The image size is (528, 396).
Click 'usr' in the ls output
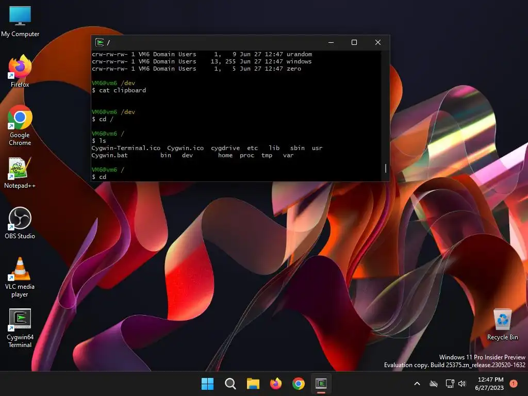[317, 148]
